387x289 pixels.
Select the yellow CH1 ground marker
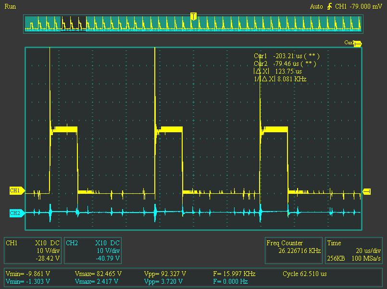click(x=15, y=191)
